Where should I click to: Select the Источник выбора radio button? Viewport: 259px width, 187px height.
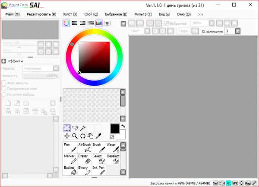click(4, 94)
